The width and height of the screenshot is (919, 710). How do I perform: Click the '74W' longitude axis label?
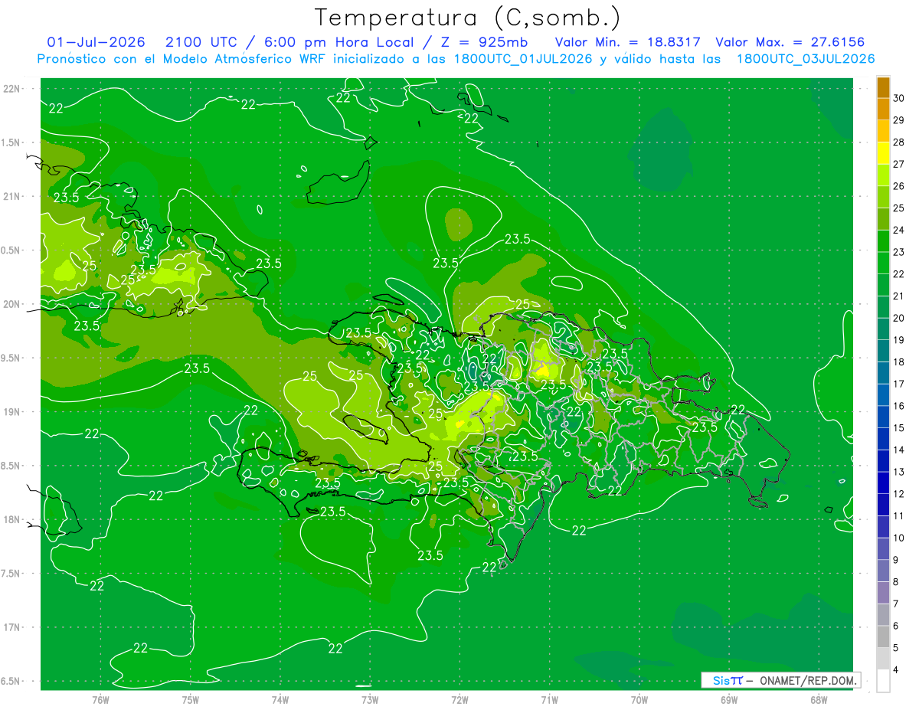tap(280, 700)
